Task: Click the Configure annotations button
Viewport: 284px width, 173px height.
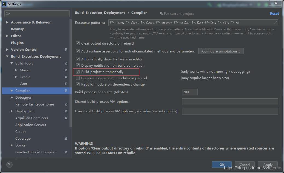Action: 221,51
